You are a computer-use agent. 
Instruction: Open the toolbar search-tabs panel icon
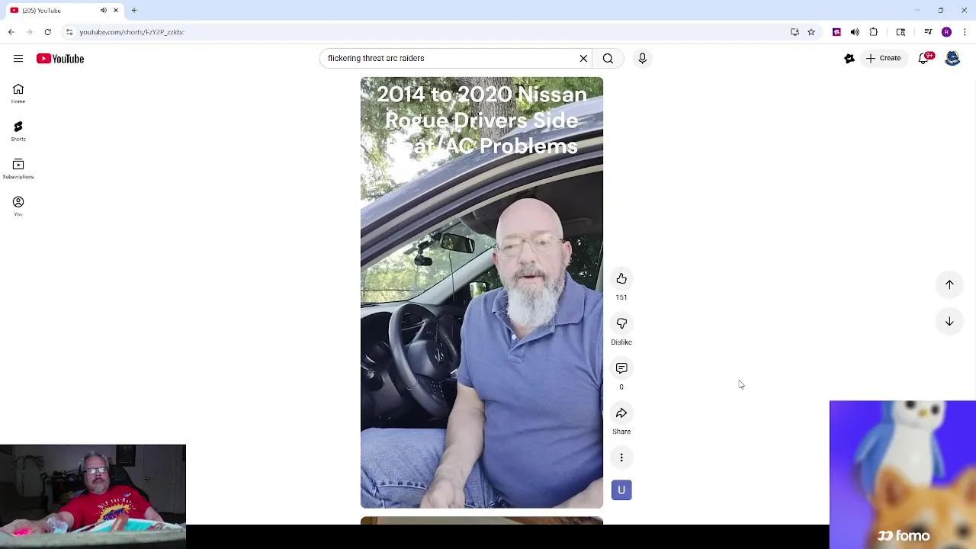point(901,32)
